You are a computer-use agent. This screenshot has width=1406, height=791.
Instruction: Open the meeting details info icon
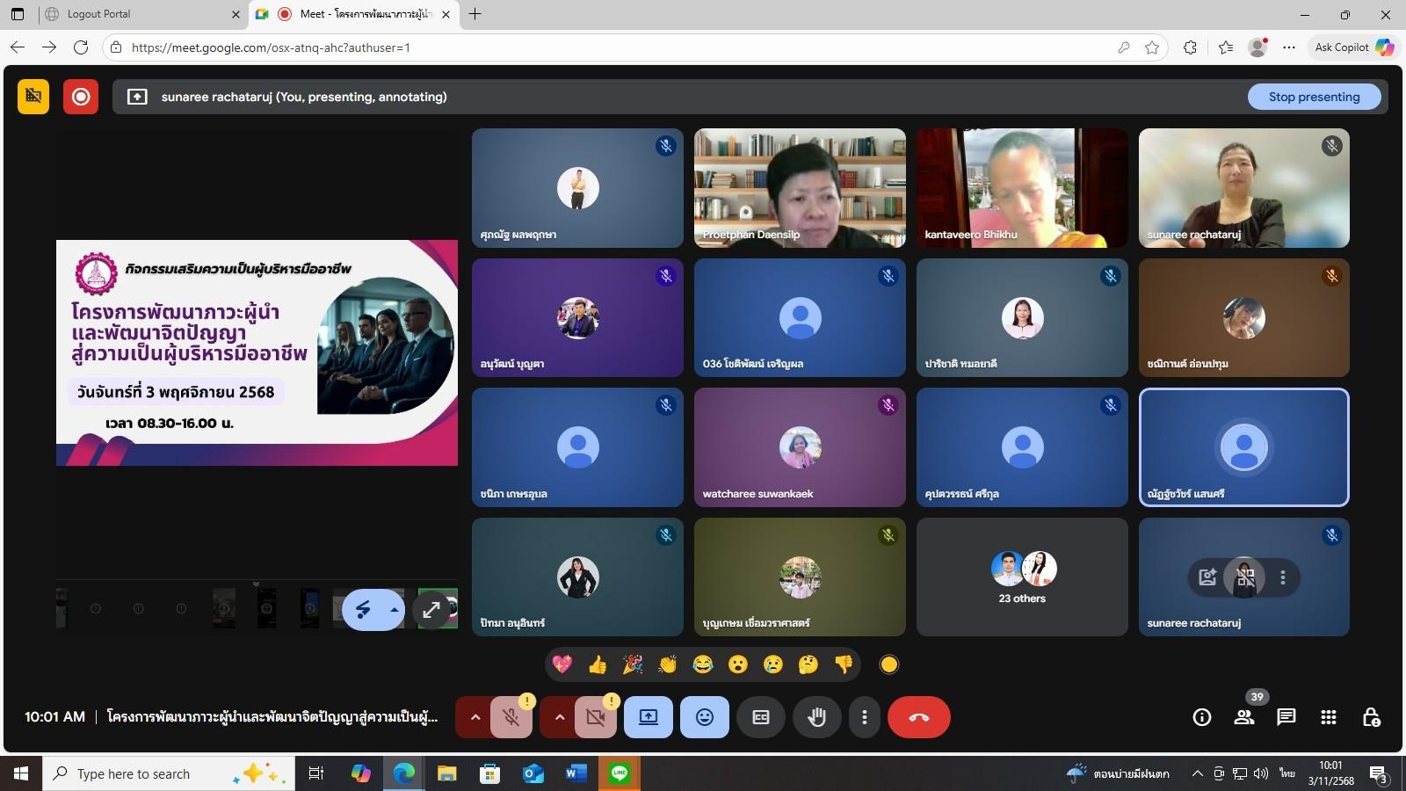tap(1202, 717)
